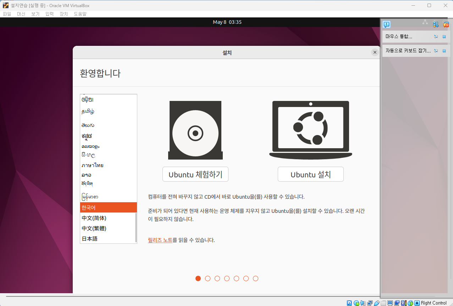
Task: Click the notification sort order icon
Action: pos(436,25)
